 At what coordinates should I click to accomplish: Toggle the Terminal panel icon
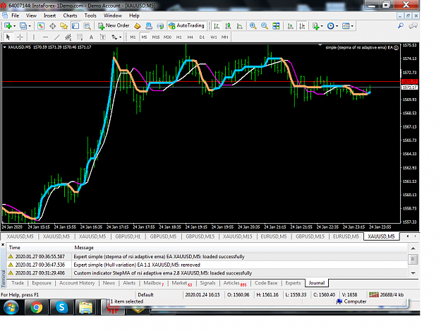click(x=75, y=26)
